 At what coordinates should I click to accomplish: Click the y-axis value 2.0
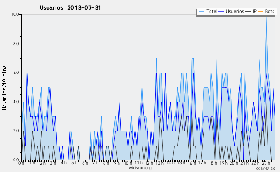pyautogui.click(x=16, y=131)
